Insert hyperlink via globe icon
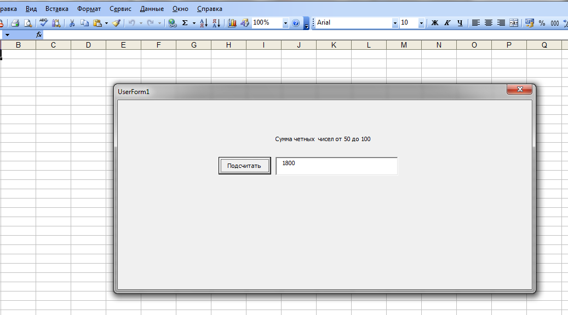568x315 pixels. point(173,23)
